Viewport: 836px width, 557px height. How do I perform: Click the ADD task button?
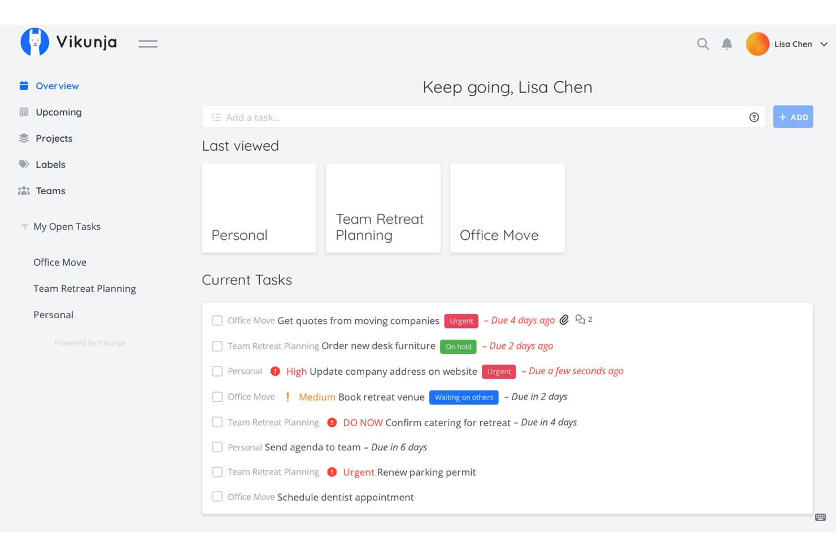793,117
